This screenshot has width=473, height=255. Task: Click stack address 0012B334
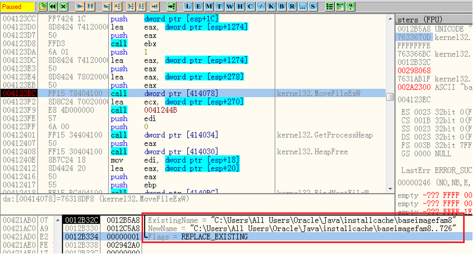82,237
